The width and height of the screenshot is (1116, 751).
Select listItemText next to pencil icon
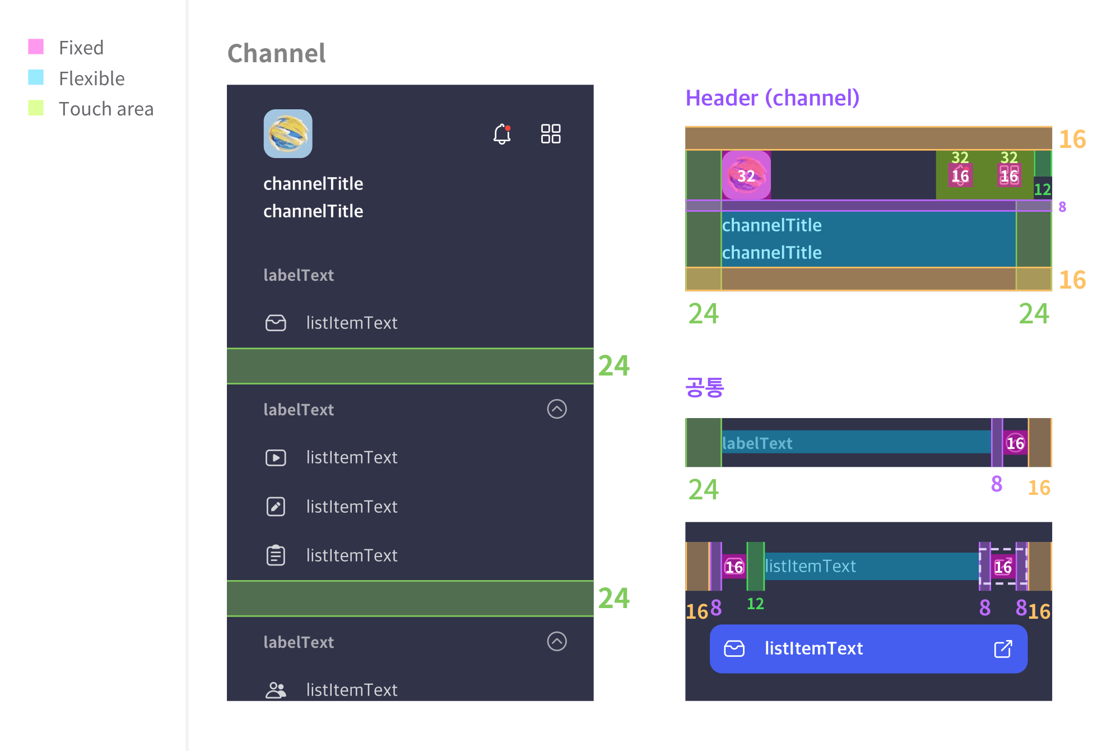(351, 507)
